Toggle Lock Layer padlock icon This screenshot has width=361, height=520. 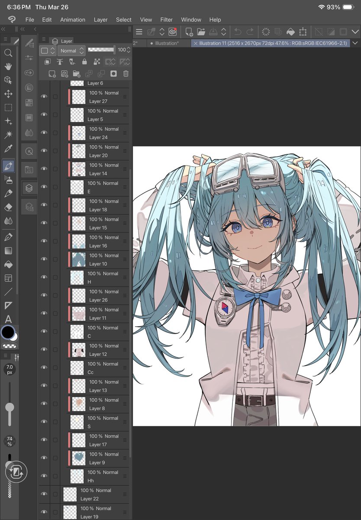[x=85, y=62]
